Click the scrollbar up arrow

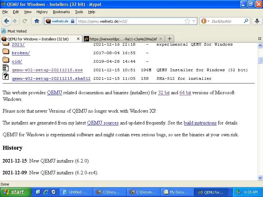tap(260, 45)
